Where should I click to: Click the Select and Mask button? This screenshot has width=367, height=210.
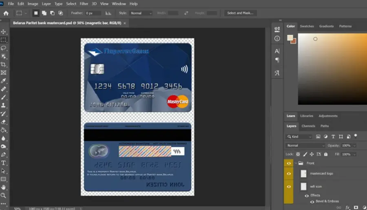(240, 13)
